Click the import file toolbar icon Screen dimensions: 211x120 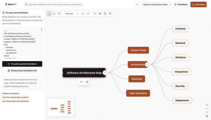pos(100,13)
